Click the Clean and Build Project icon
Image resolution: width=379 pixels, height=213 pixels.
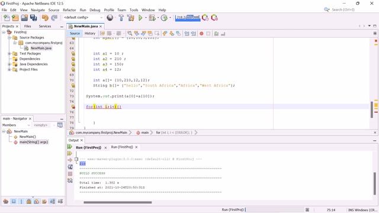(131, 18)
